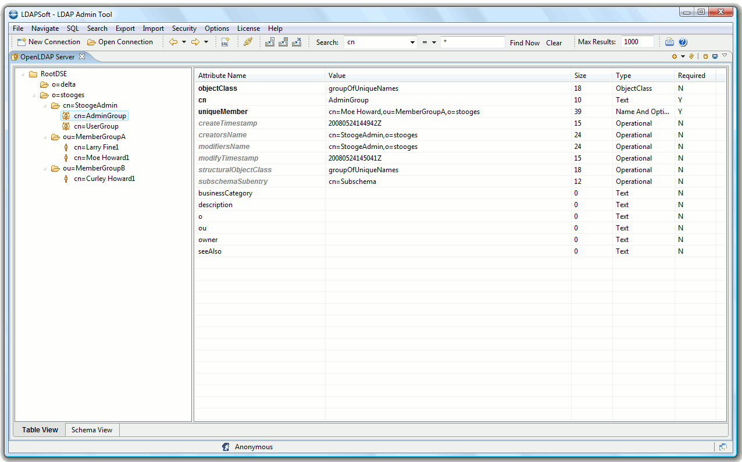
Task: Open the License menu
Action: pos(248,28)
